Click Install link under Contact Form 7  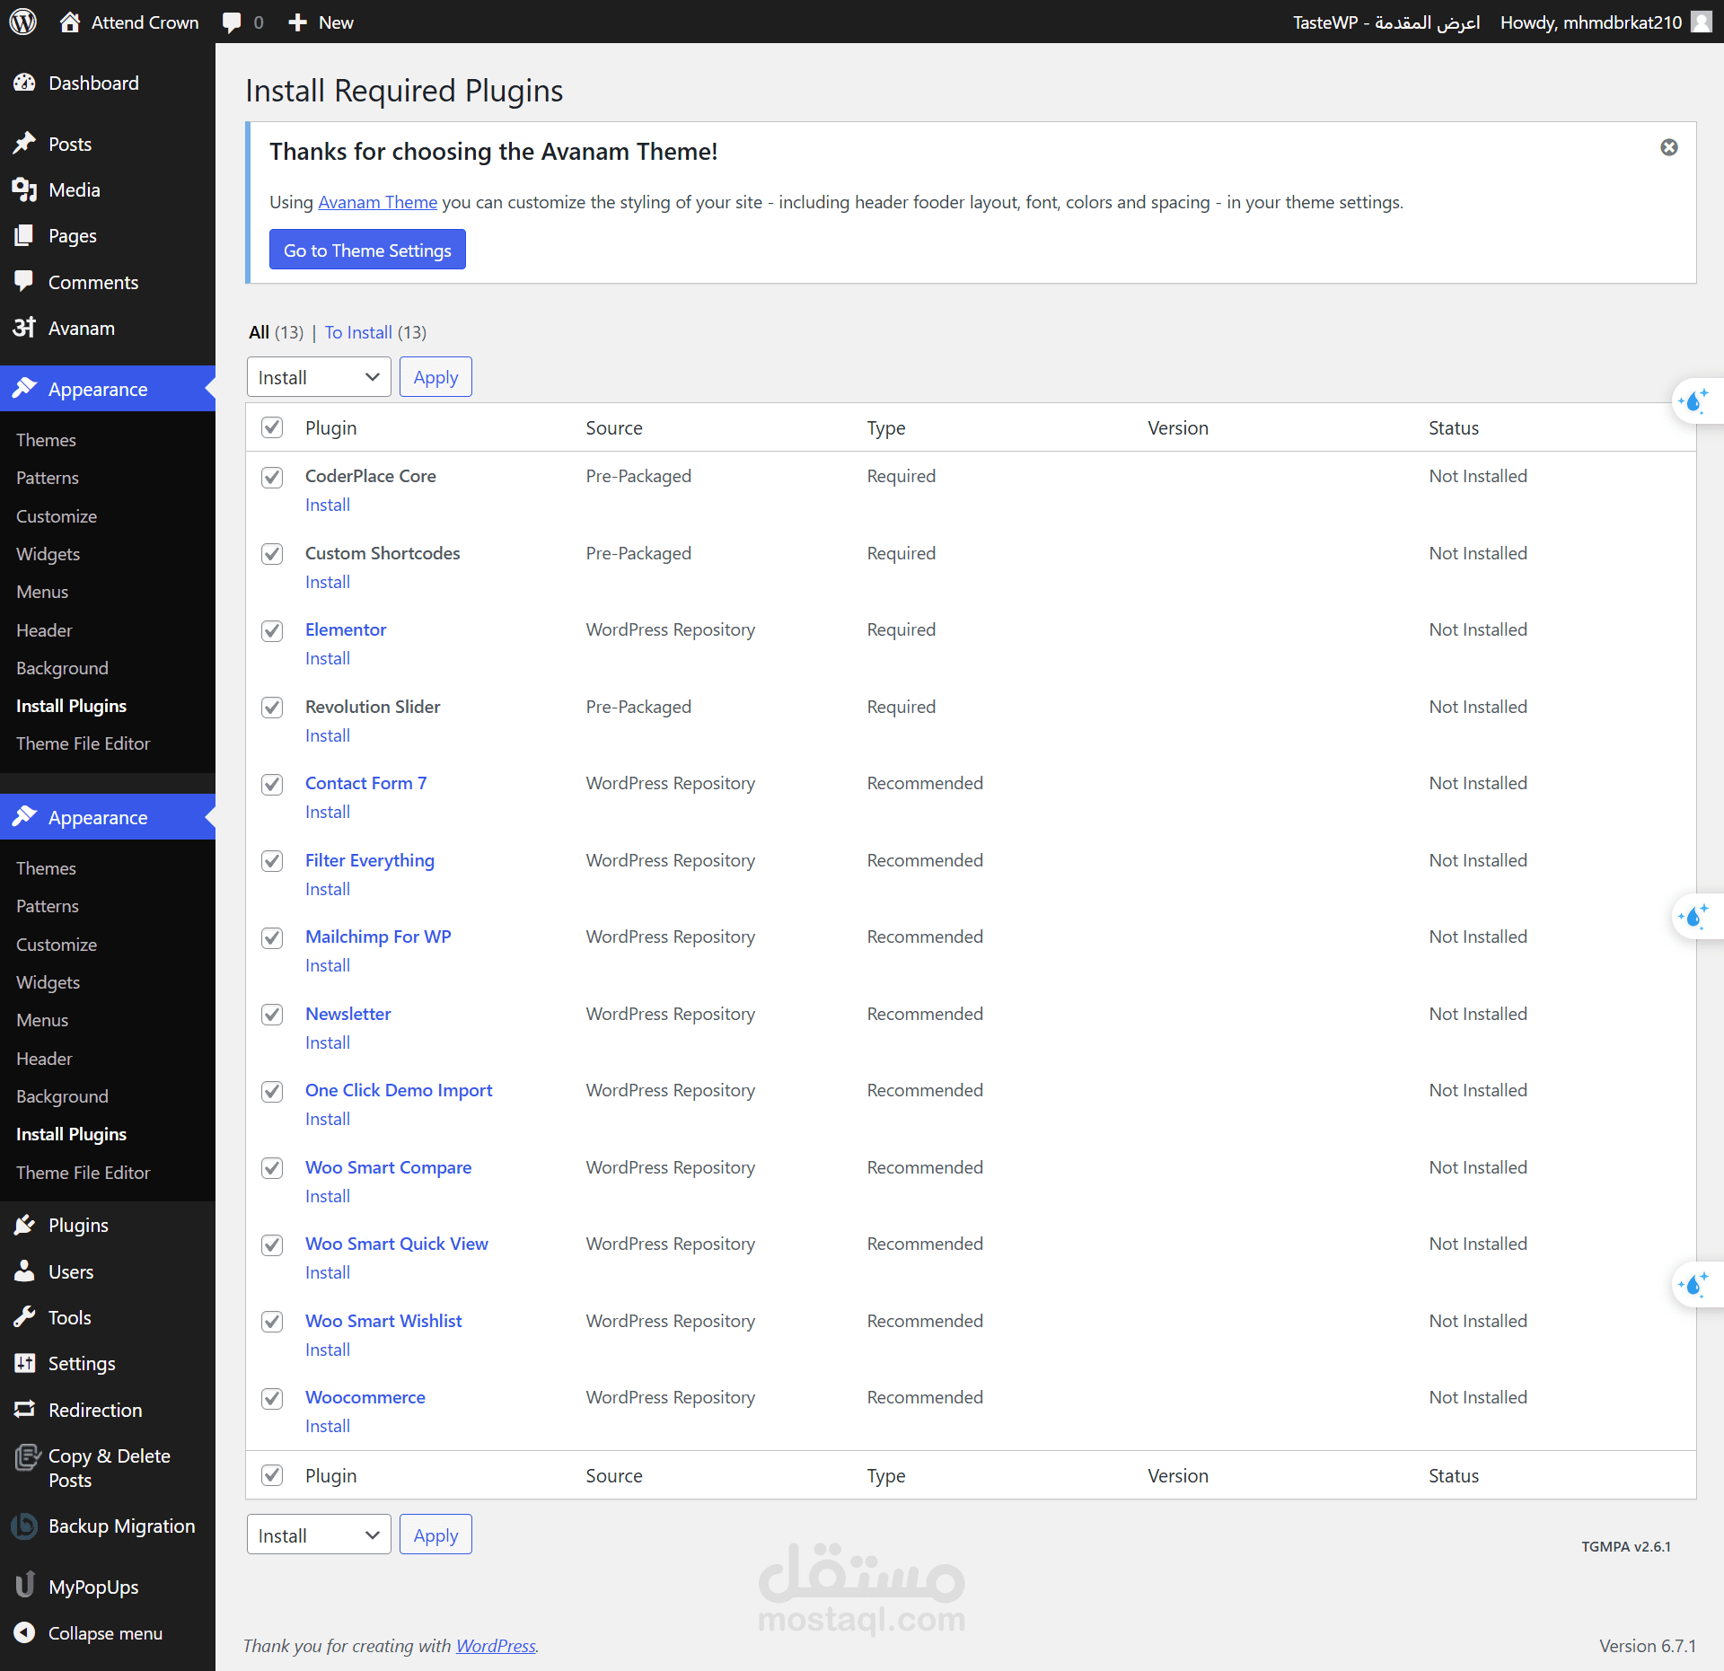click(x=327, y=812)
